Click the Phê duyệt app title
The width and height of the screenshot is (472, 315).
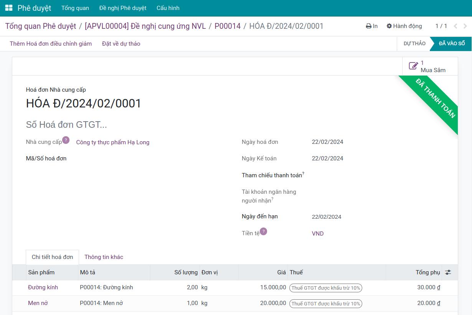(34, 8)
